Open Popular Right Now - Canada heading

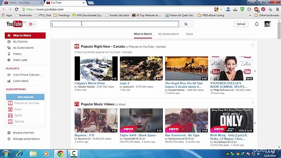(x=103, y=47)
